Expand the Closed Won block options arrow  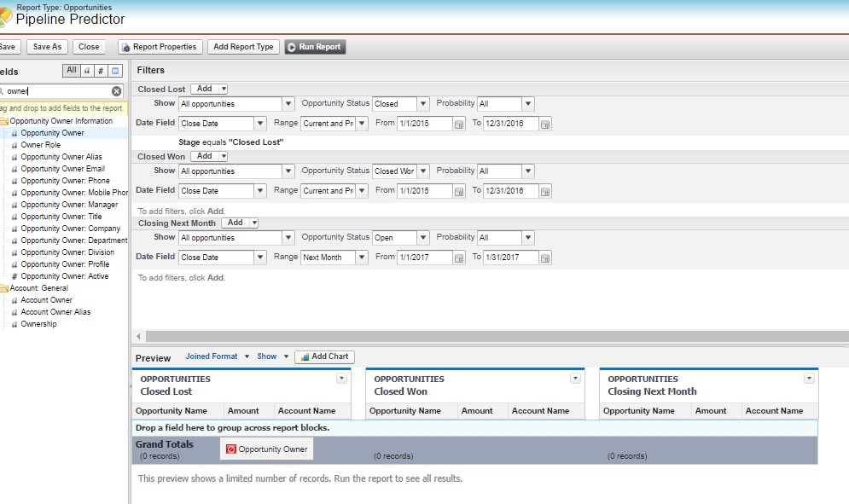click(x=577, y=378)
